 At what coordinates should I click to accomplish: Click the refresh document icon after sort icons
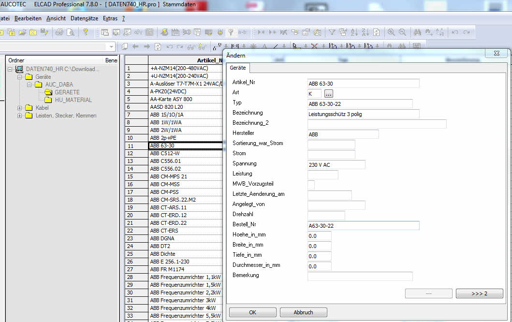[377, 32]
